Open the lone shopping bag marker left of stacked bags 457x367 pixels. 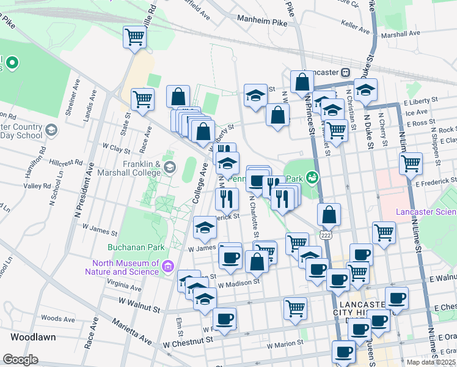click(178, 97)
